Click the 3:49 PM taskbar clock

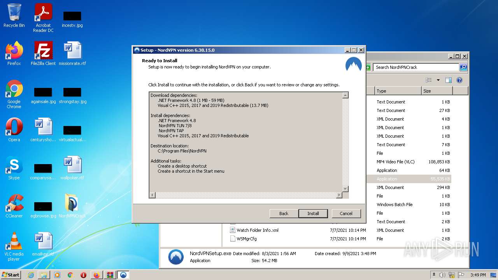[x=478, y=275]
